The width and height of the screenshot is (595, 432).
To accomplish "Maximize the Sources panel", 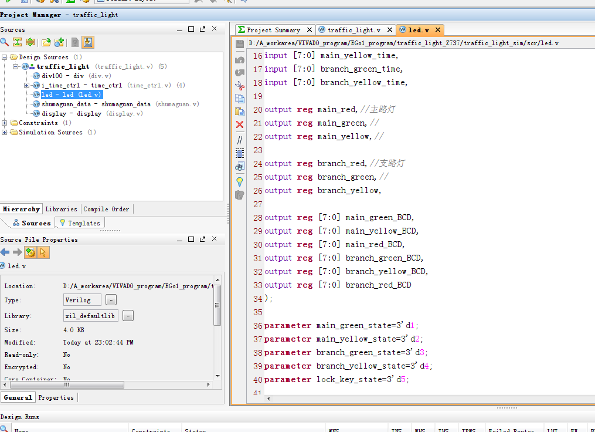I will point(191,29).
